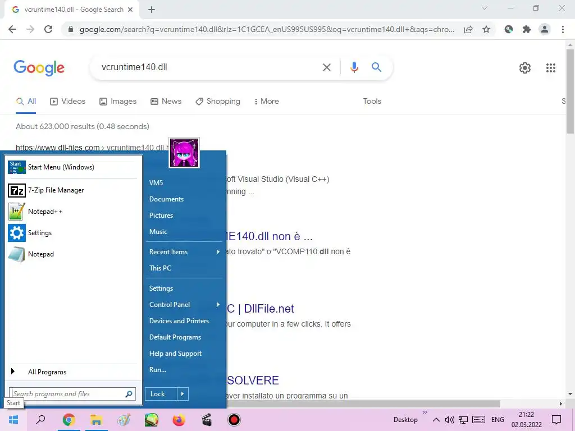575x431 pixels.
Task: Expand the Desktop toolbar chevron
Action: [x=425, y=412]
